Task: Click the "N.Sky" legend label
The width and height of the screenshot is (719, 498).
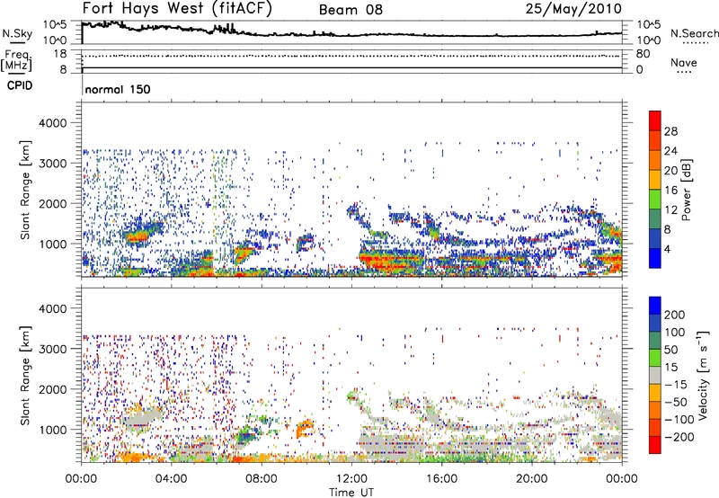Action: click(x=17, y=33)
